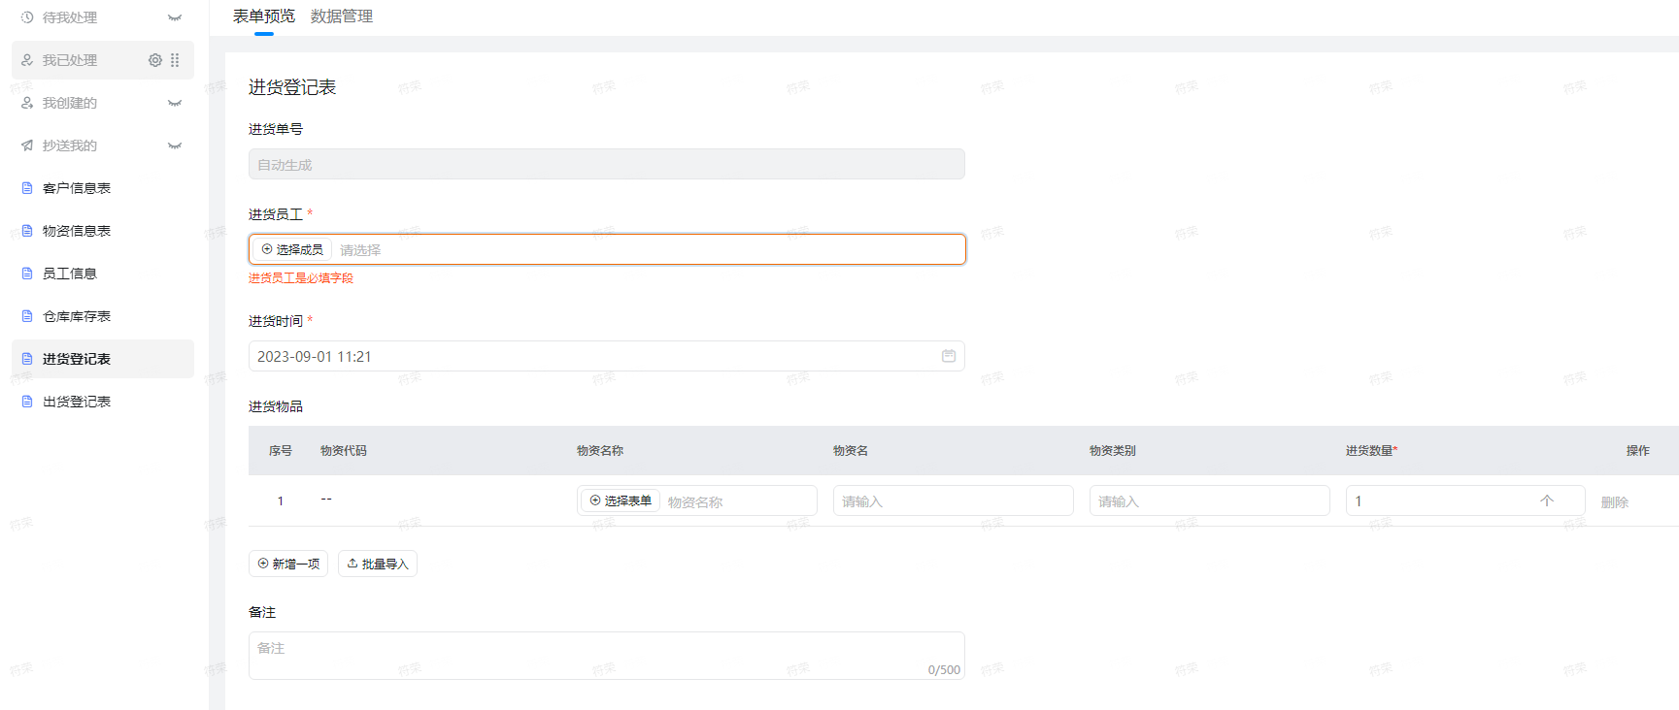The width and height of the screenshot is (1679, 710).
Task: Click the drag handle dots on 我已处理
Action: [175, 60]
